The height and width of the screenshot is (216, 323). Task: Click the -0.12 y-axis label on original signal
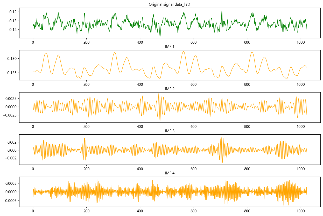(11, 12)
